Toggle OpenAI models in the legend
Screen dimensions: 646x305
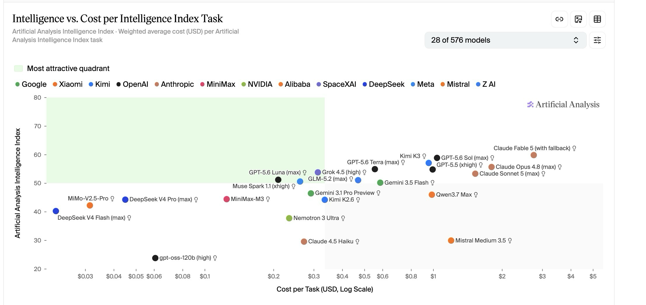pyautogui.click(x=132, y=84)
